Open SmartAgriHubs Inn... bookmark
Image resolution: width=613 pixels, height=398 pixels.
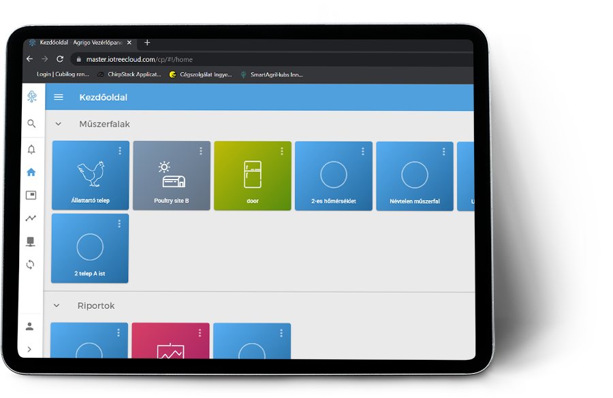coord(272,75)
